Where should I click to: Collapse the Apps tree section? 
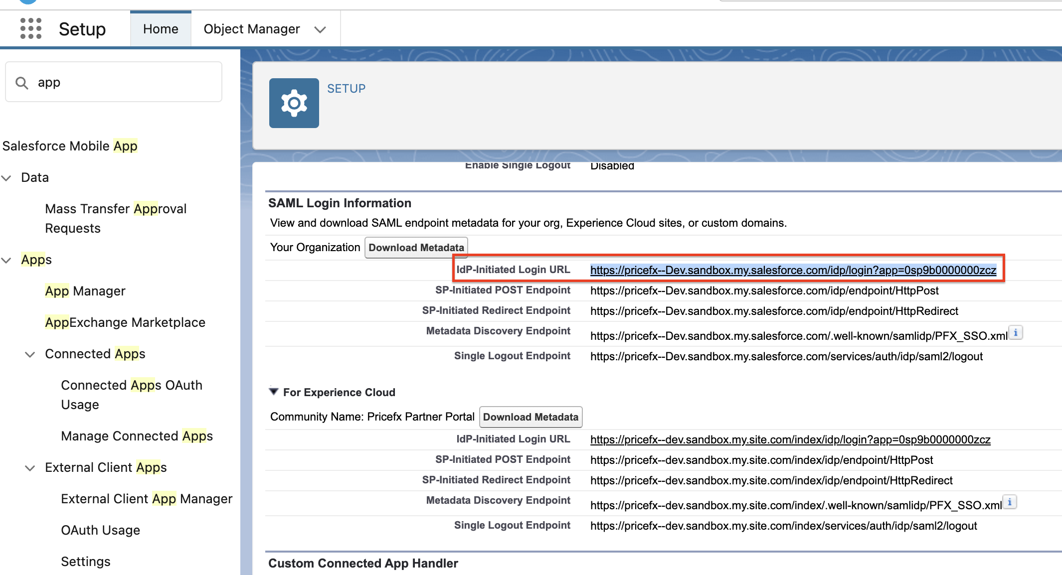tap(6, 260)
